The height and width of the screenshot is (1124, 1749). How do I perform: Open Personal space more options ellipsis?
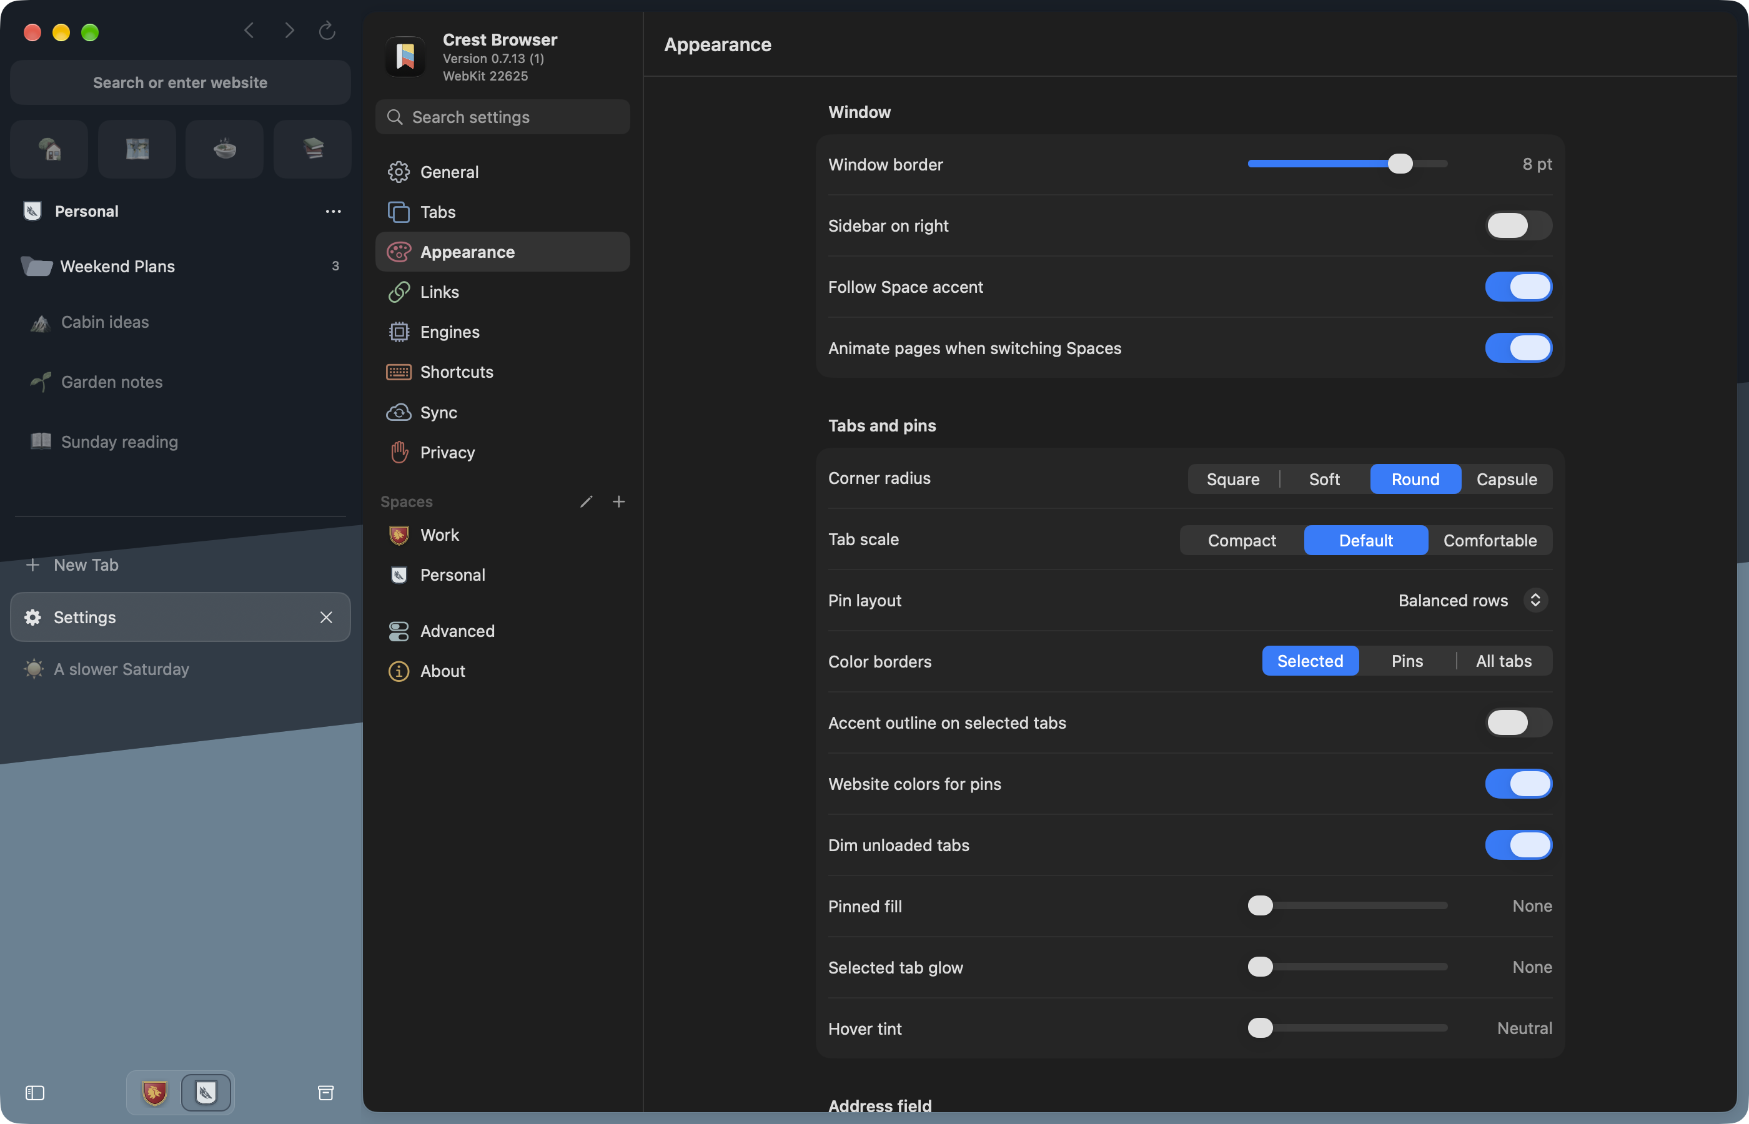pos(333,212)
